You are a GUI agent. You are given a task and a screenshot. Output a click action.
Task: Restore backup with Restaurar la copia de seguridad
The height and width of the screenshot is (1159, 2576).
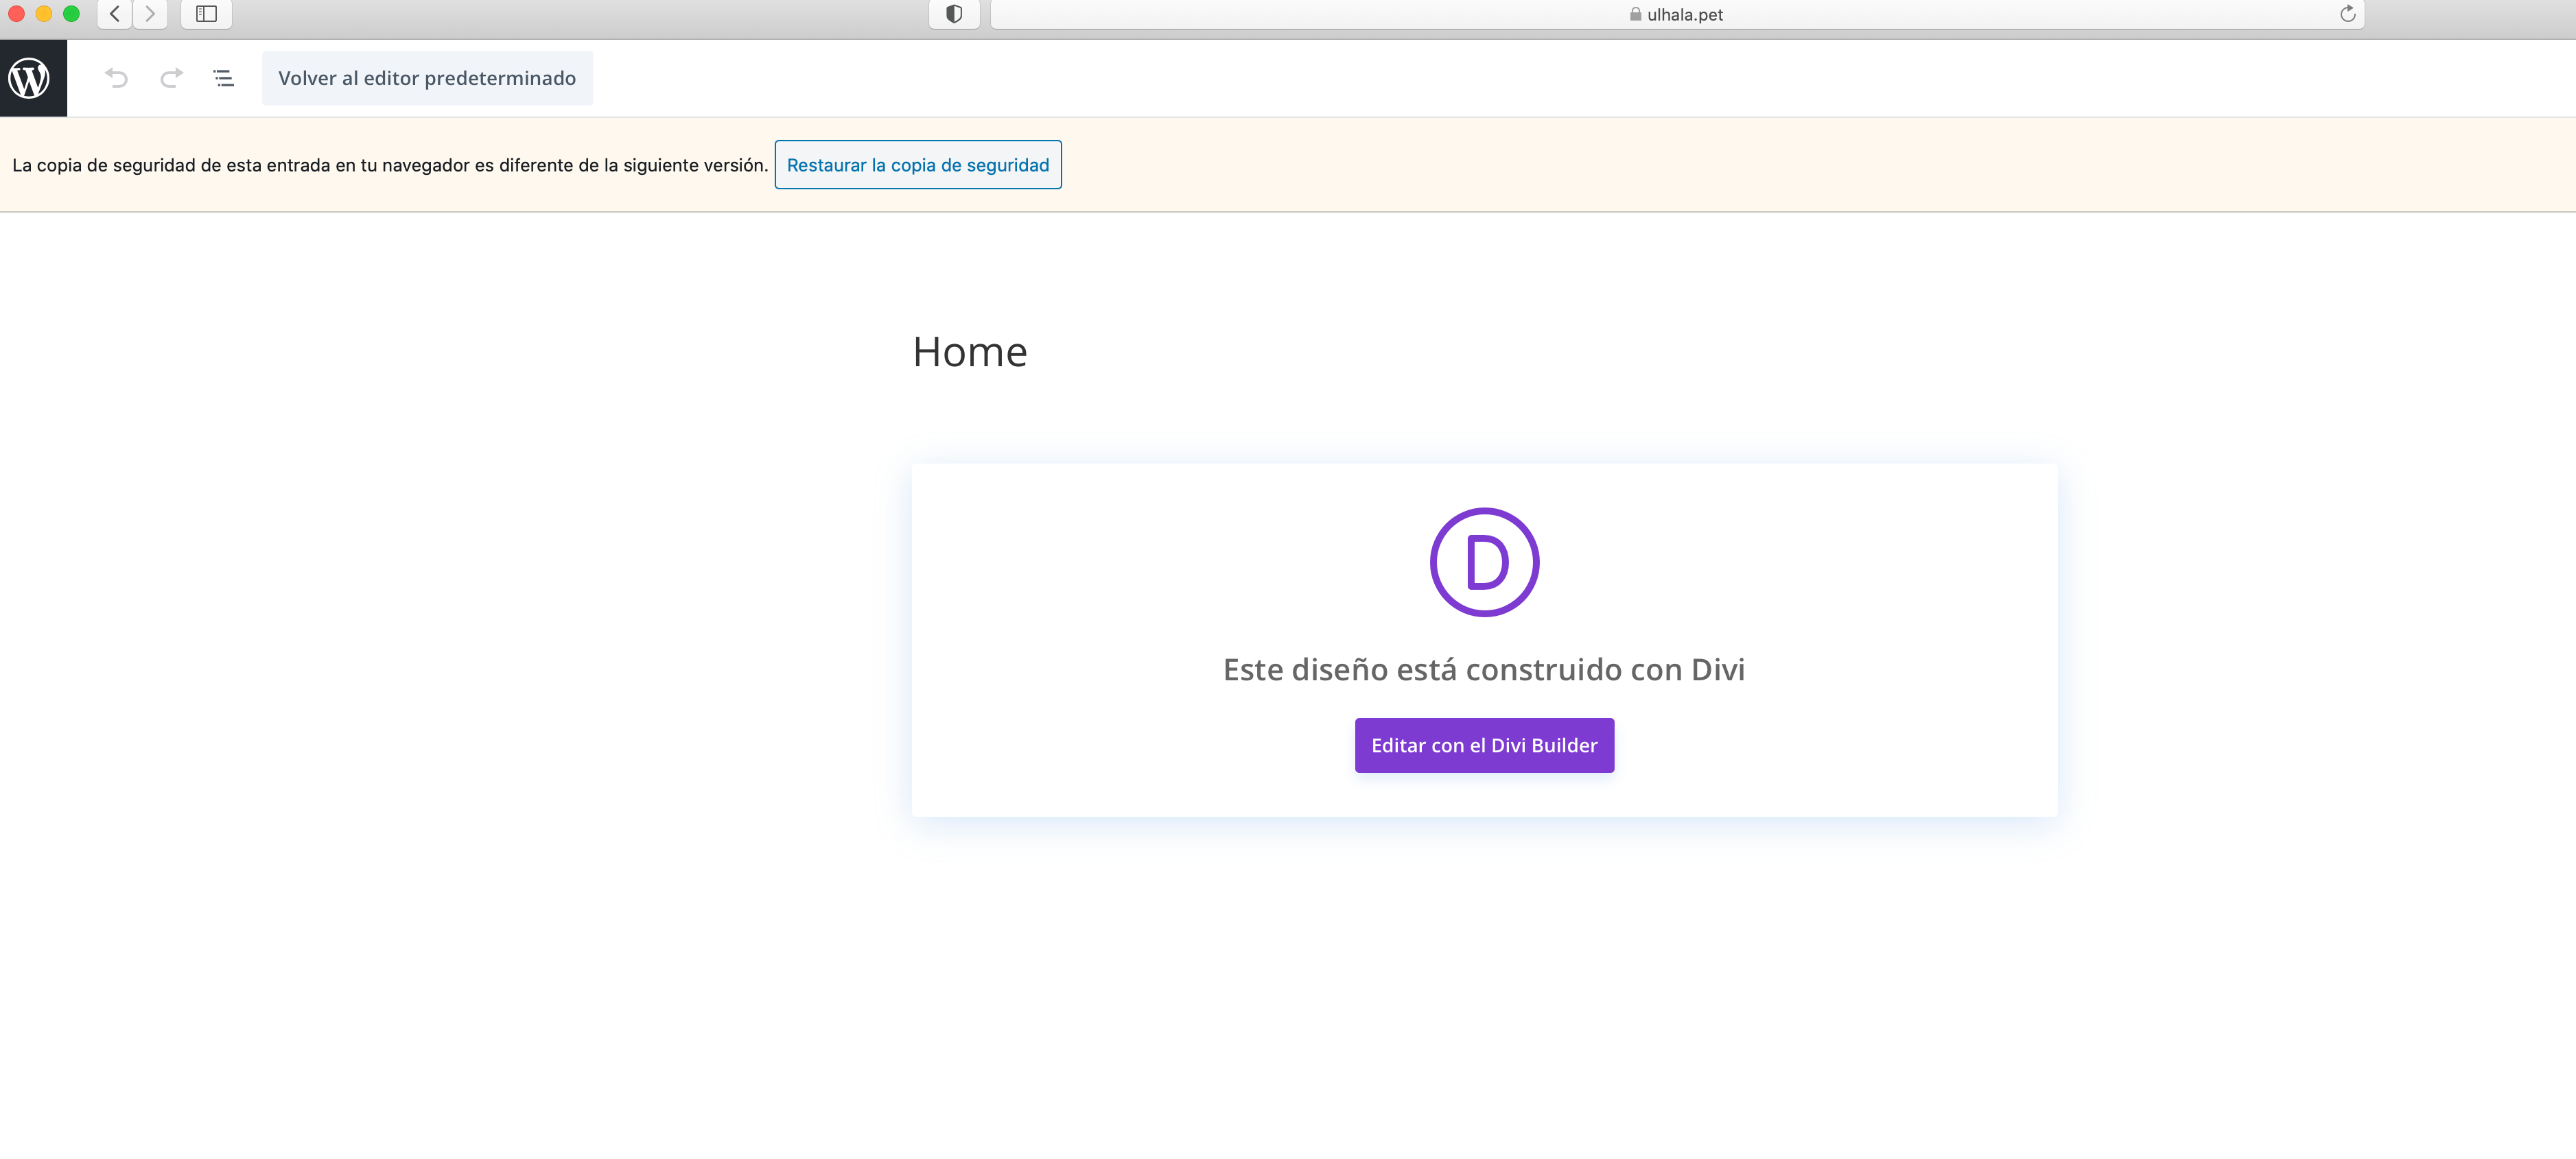pyautogui.click(x=918, y=165)
